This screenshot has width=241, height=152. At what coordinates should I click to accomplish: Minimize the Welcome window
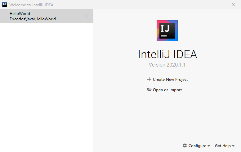point(219,5)
